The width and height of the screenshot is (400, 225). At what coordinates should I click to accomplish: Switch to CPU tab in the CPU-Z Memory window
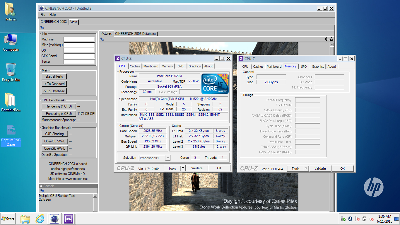(245, 67)
